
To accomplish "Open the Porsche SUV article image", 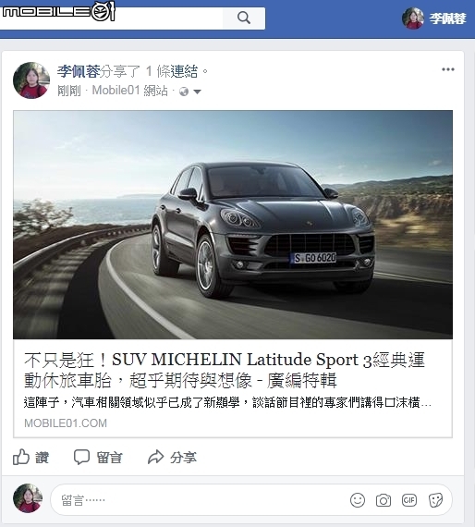I will pyautogui.click(x=233, y=225).
